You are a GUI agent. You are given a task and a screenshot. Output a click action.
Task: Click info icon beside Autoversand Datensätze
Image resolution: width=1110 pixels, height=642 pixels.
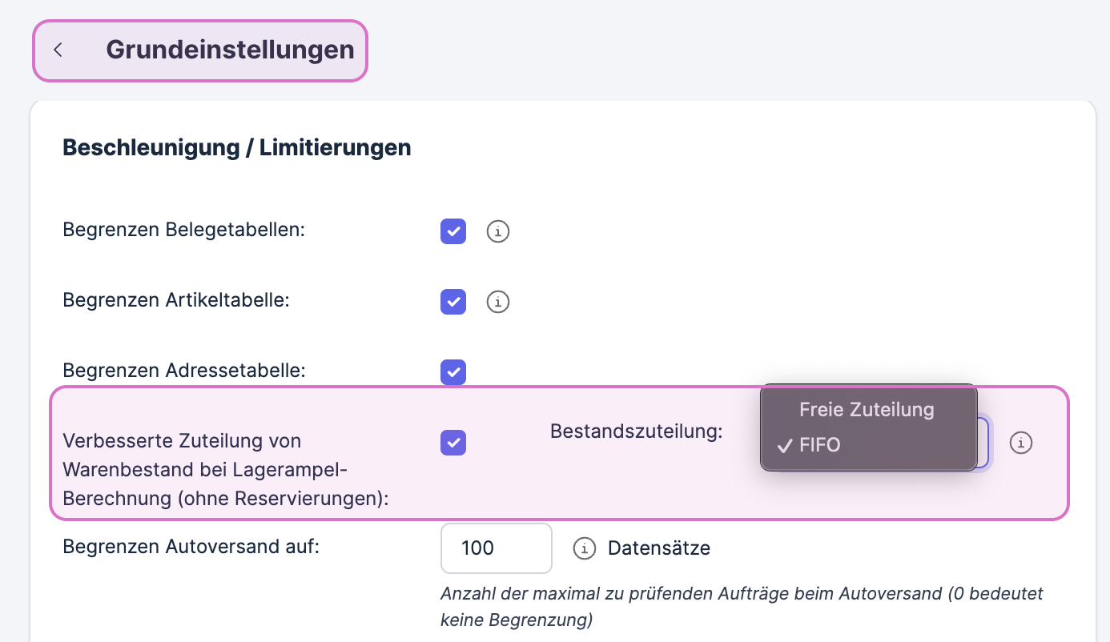click(585, 548)
